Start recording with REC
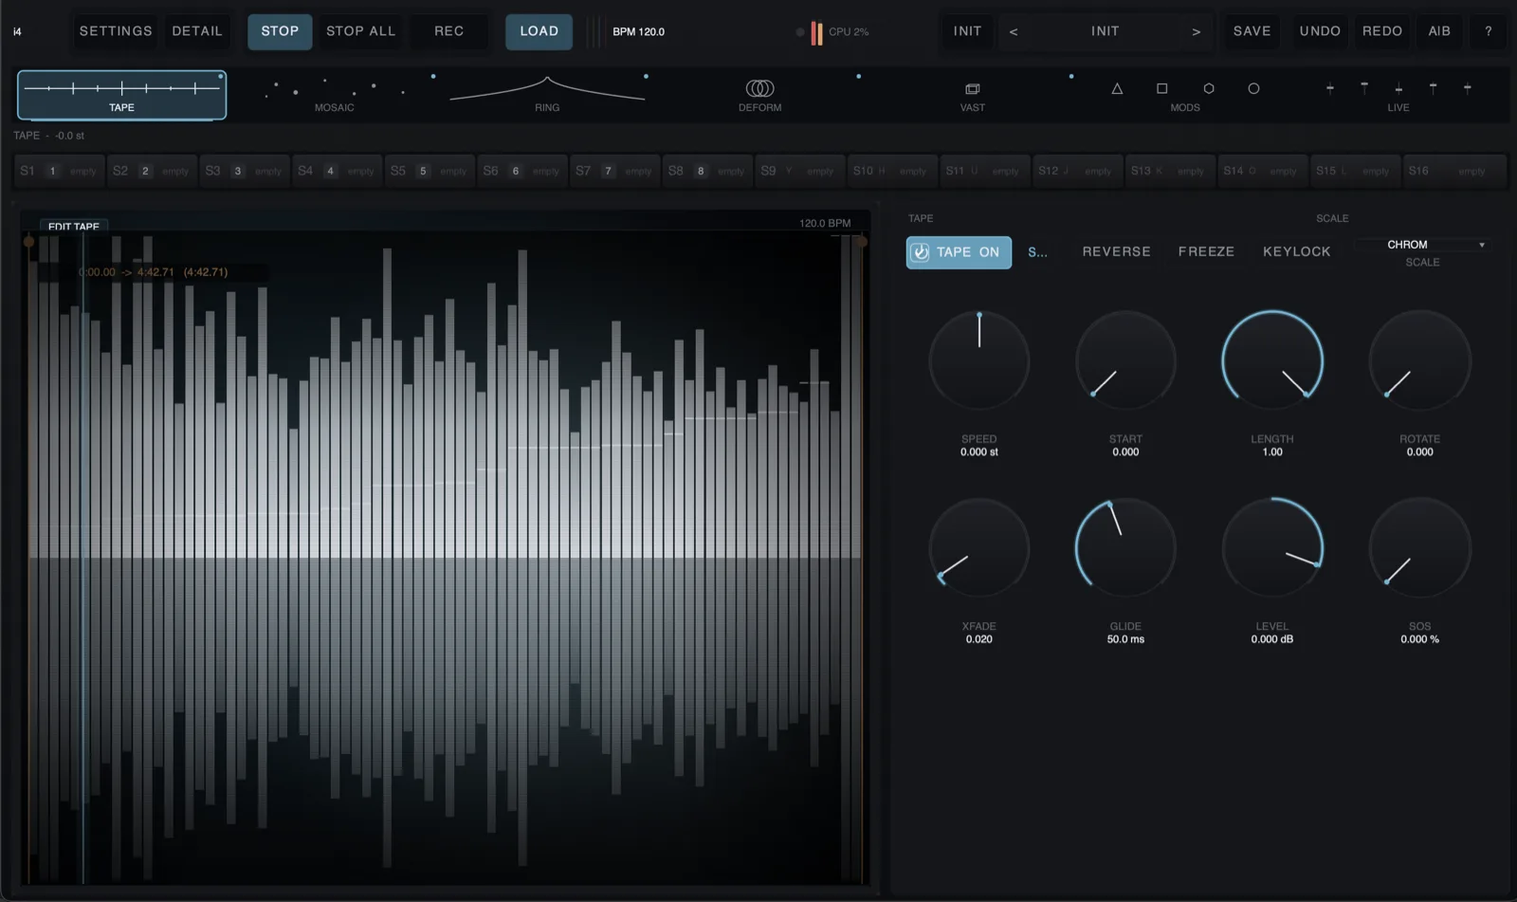 pyautogui.click(x=448, y=31)
